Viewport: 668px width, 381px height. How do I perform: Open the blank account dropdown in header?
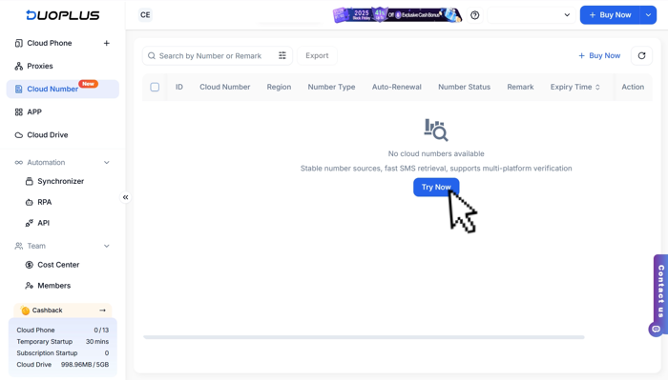click(530, 15)
